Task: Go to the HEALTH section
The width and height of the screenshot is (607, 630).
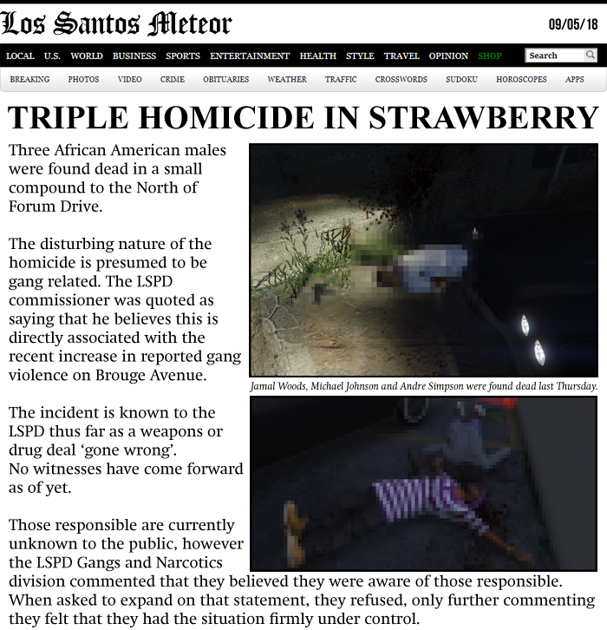Action: pos(318,56)
